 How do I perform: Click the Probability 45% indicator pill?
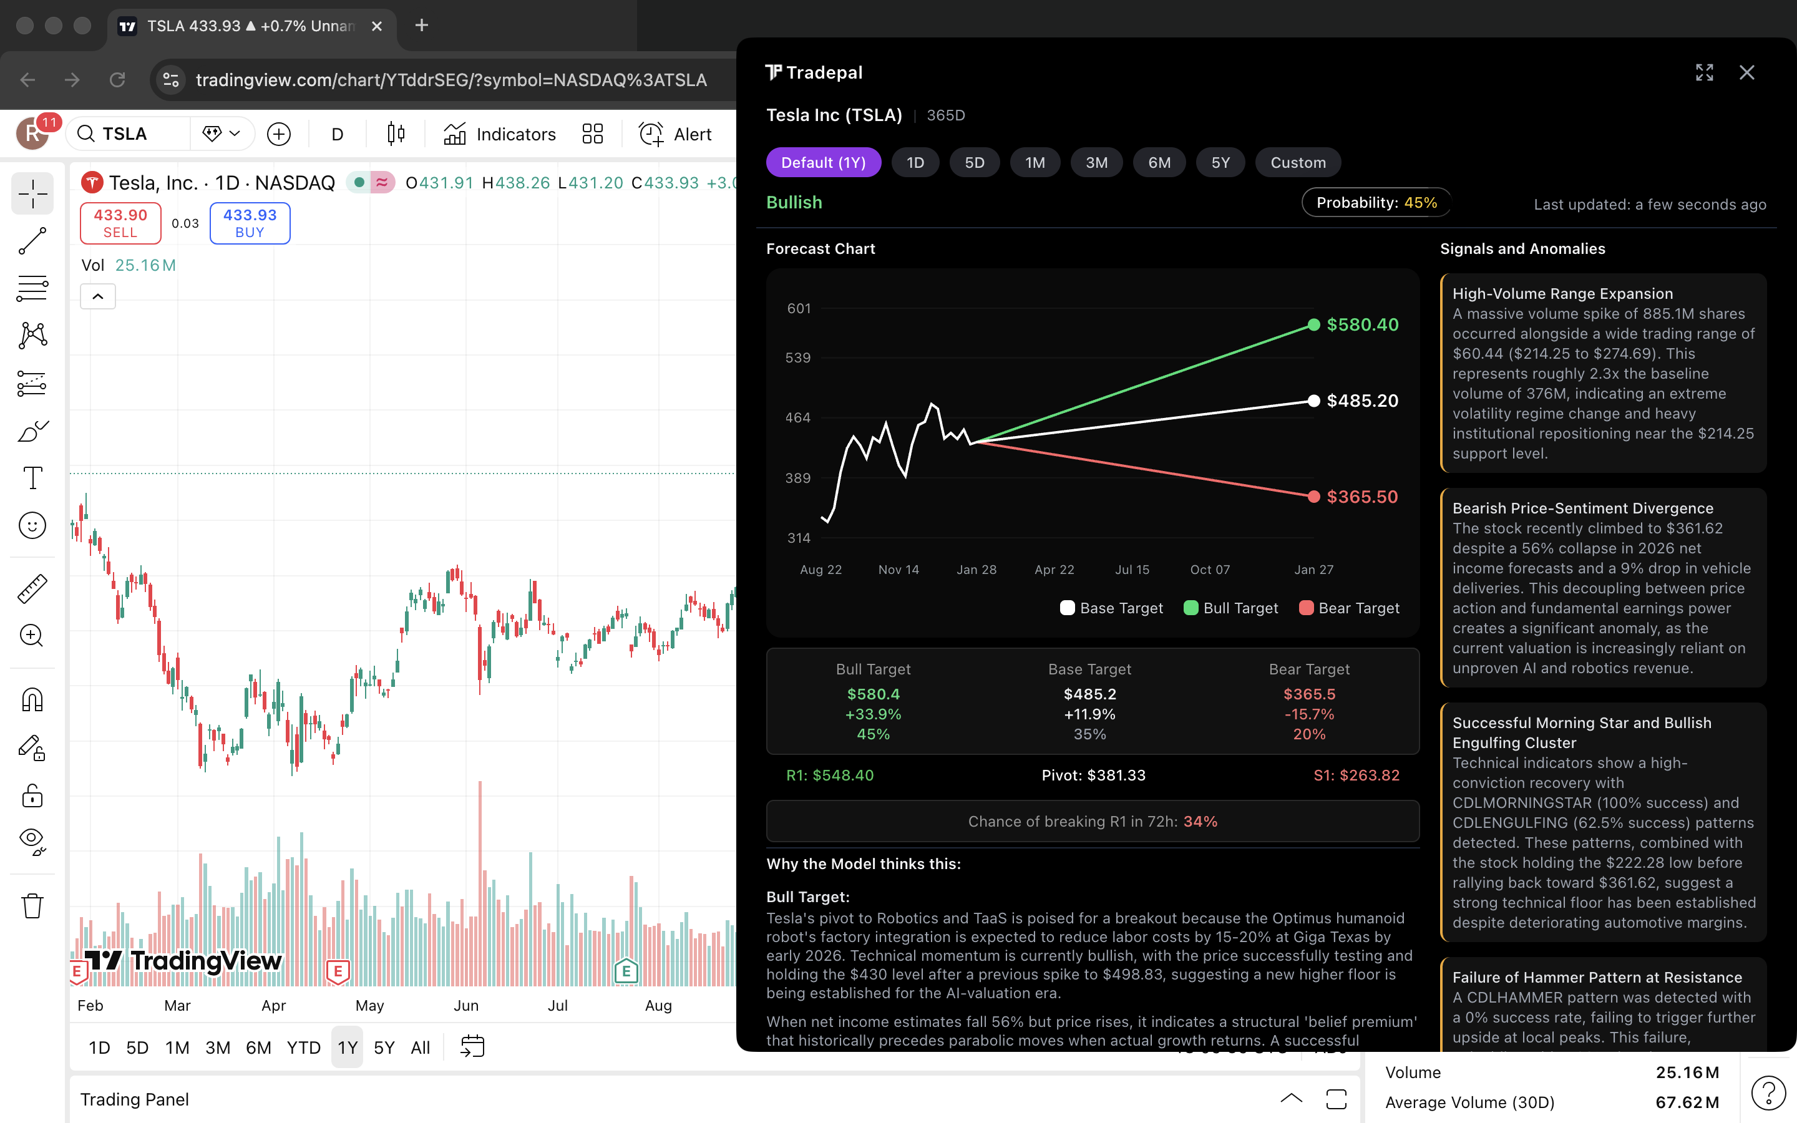tap(1375, 202)
